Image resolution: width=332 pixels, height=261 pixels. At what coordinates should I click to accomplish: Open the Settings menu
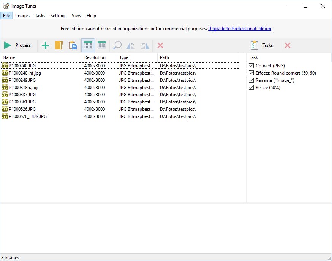pyautogui.click(x=58, y=16)
